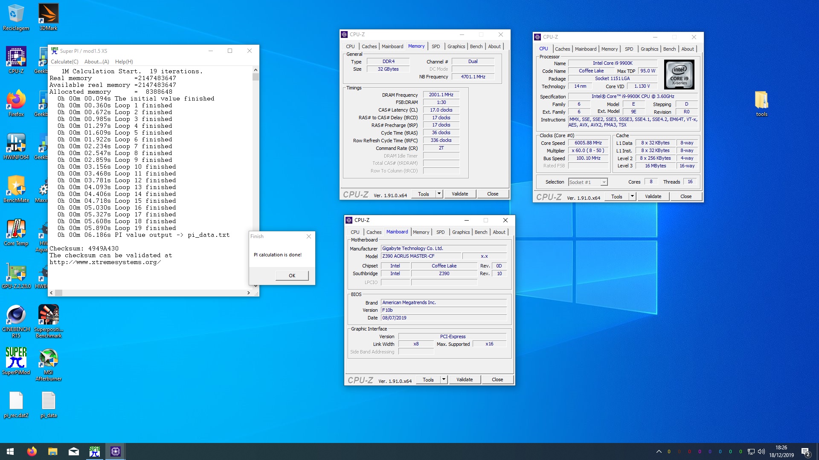The width and height of the screenshot is (819, 460).
Task: Open the volume control in the tray
Action: pyautogui.click(x=761, y=451)
